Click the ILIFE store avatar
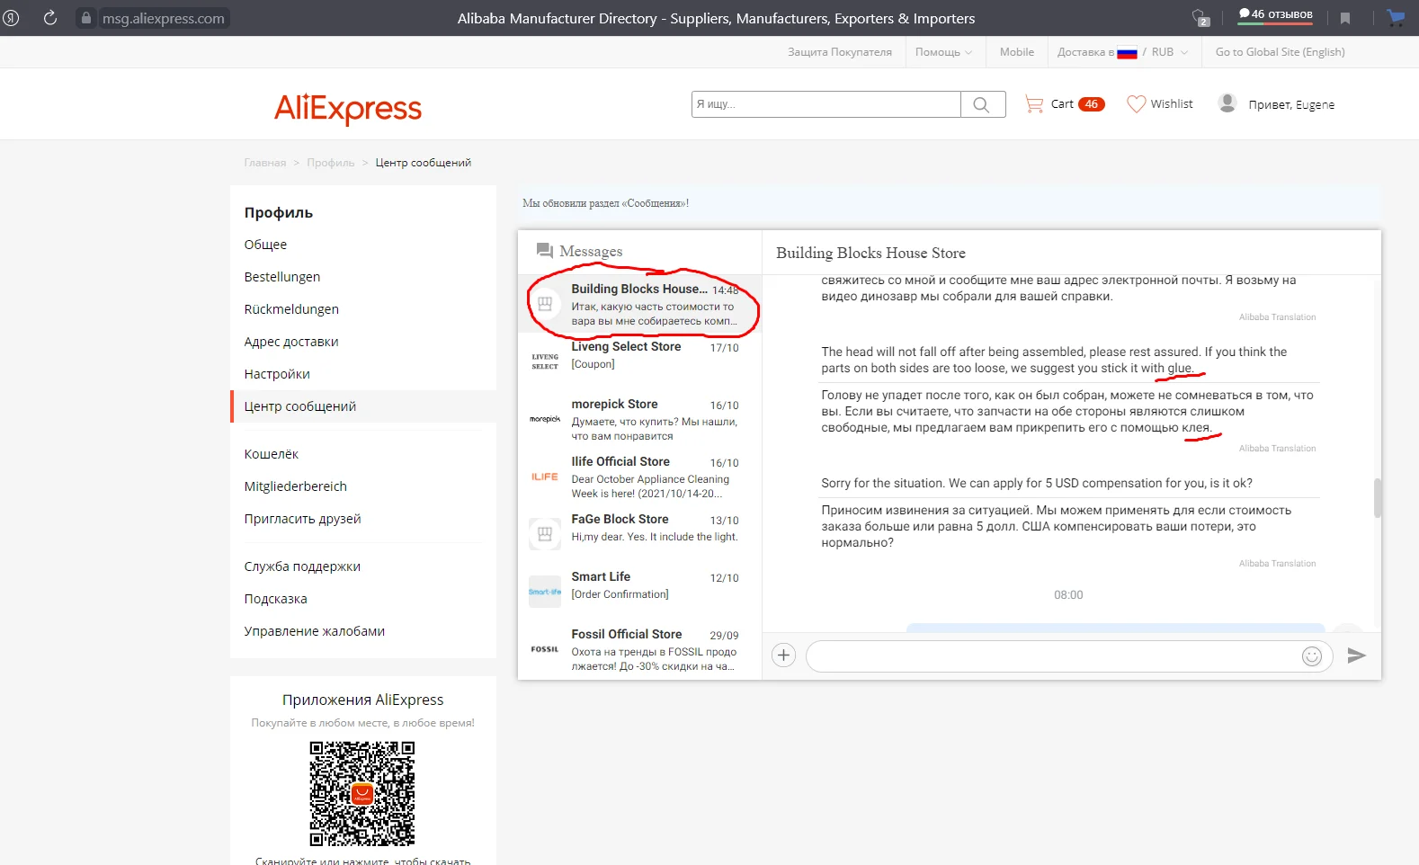 click(x=545, y=477)
